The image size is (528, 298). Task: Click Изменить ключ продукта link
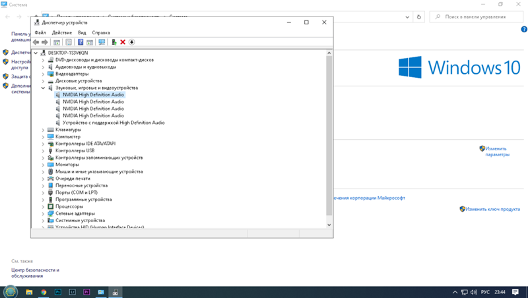click(x=492, y=209)
